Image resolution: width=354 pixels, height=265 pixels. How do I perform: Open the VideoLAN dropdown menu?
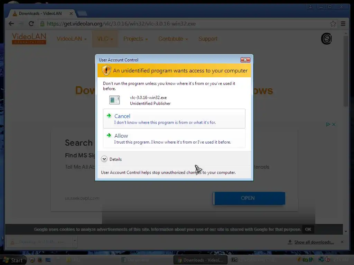71,39
